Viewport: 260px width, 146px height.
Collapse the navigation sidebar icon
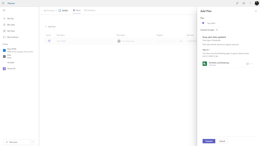[4, 10]
